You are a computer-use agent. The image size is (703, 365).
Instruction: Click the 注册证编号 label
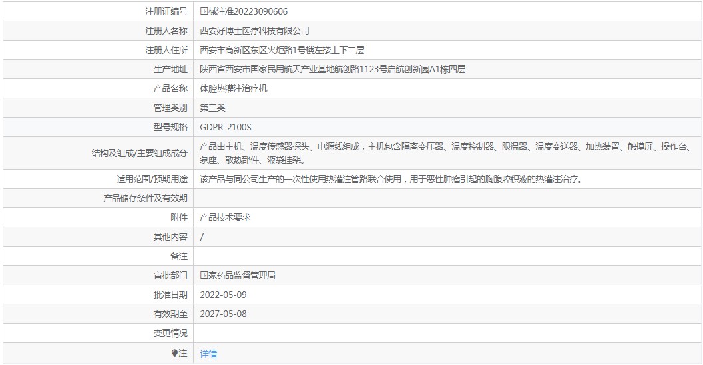(x=166, y=12)
